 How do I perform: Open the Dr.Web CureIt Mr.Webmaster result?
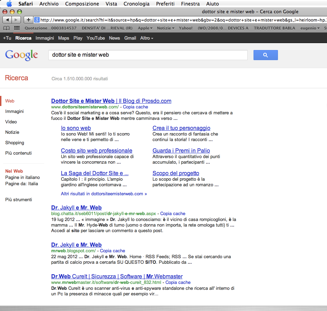(117, 276)
